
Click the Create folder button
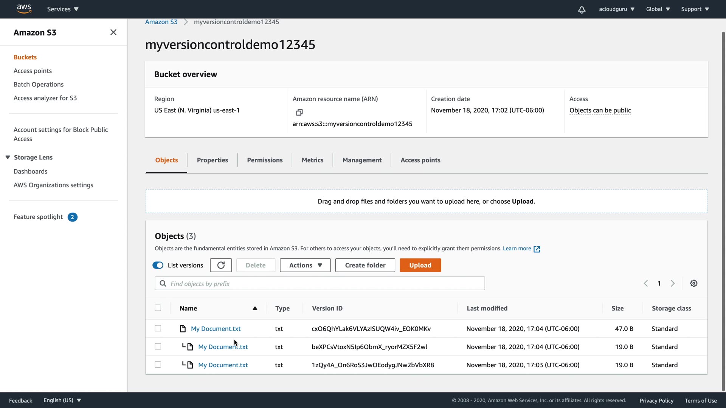pyautogui.click(x=365, y=265)
